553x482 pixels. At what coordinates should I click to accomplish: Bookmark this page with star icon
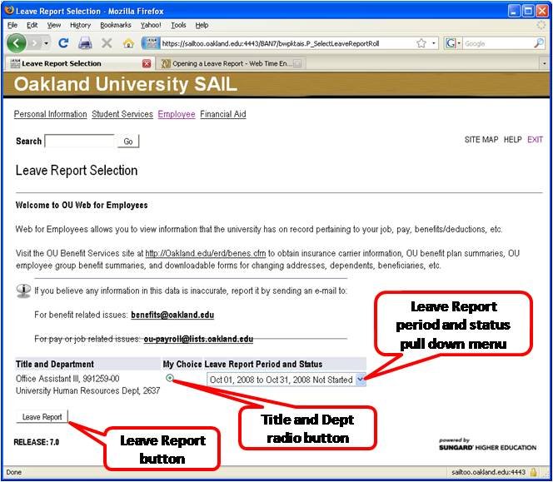(421, 43)
